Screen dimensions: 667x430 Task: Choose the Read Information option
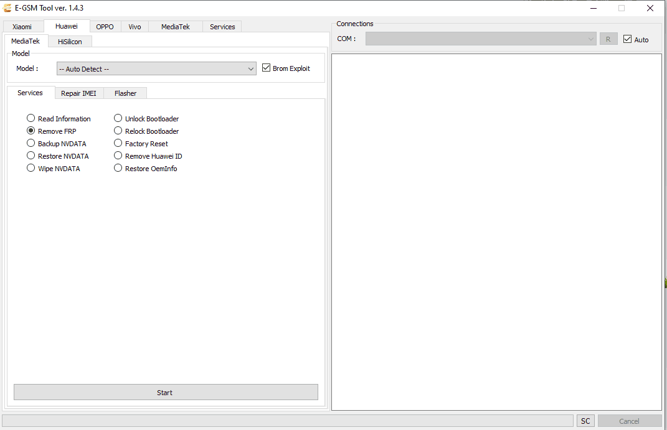59,119
